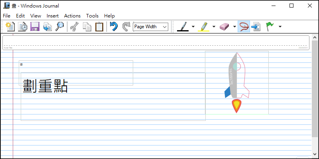The image size is (319, 159).
Task: Click the Insert/Remove Space tool
Action: pos(256,27)
